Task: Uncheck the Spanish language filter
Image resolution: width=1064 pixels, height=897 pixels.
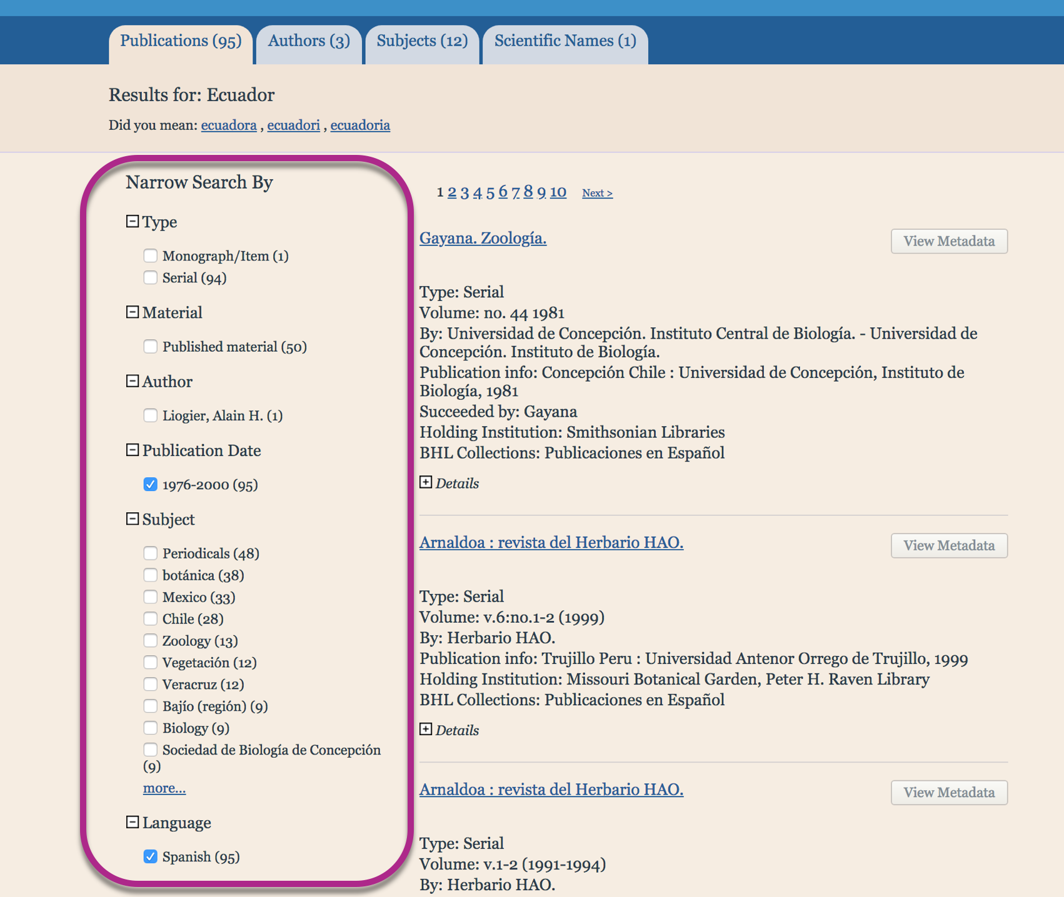Action: pyautogui.click(x=151, y=857)
